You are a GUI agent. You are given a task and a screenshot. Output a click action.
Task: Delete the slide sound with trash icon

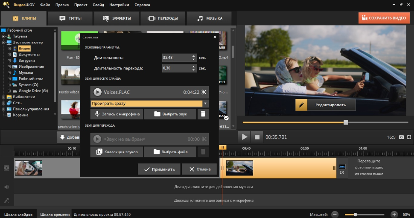click(x=204, y=114)
